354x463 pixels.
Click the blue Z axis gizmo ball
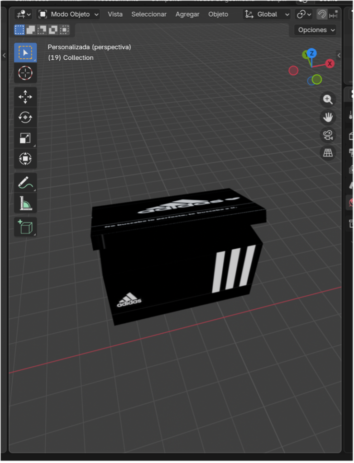tap(311, 53)
